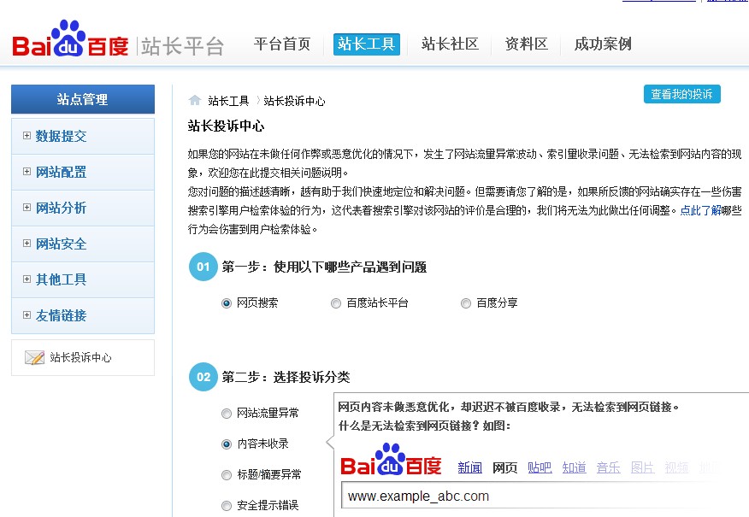
Task: Select 网站流量异常 complaint category
Action: 227,414
